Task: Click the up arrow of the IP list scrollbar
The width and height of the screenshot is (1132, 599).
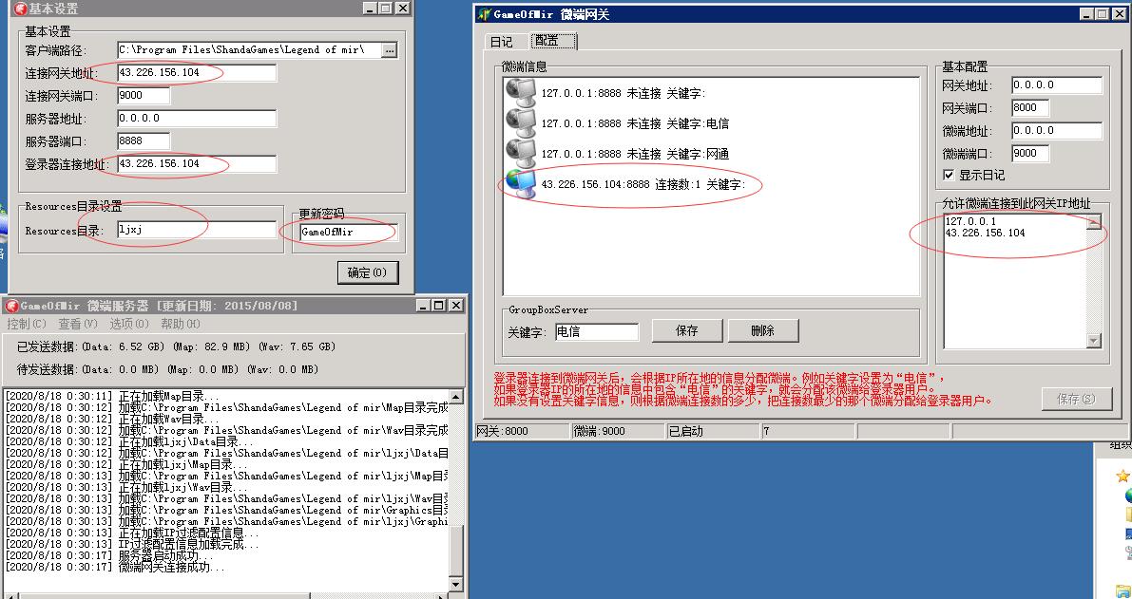Action: 1094,222
